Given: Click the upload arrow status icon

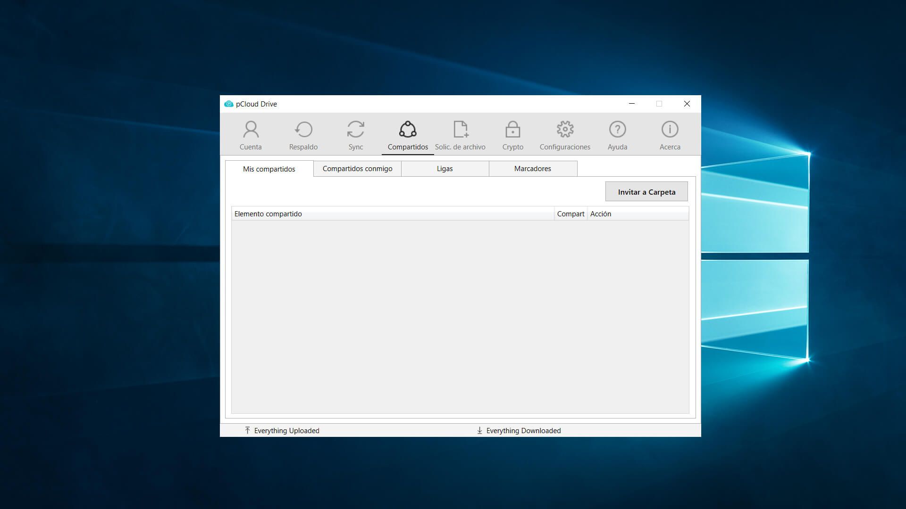Looking at the screenshot, I should click(x=247, y=430).
